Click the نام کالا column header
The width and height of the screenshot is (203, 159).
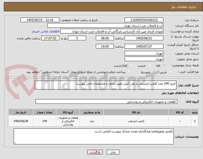(136, 112)
